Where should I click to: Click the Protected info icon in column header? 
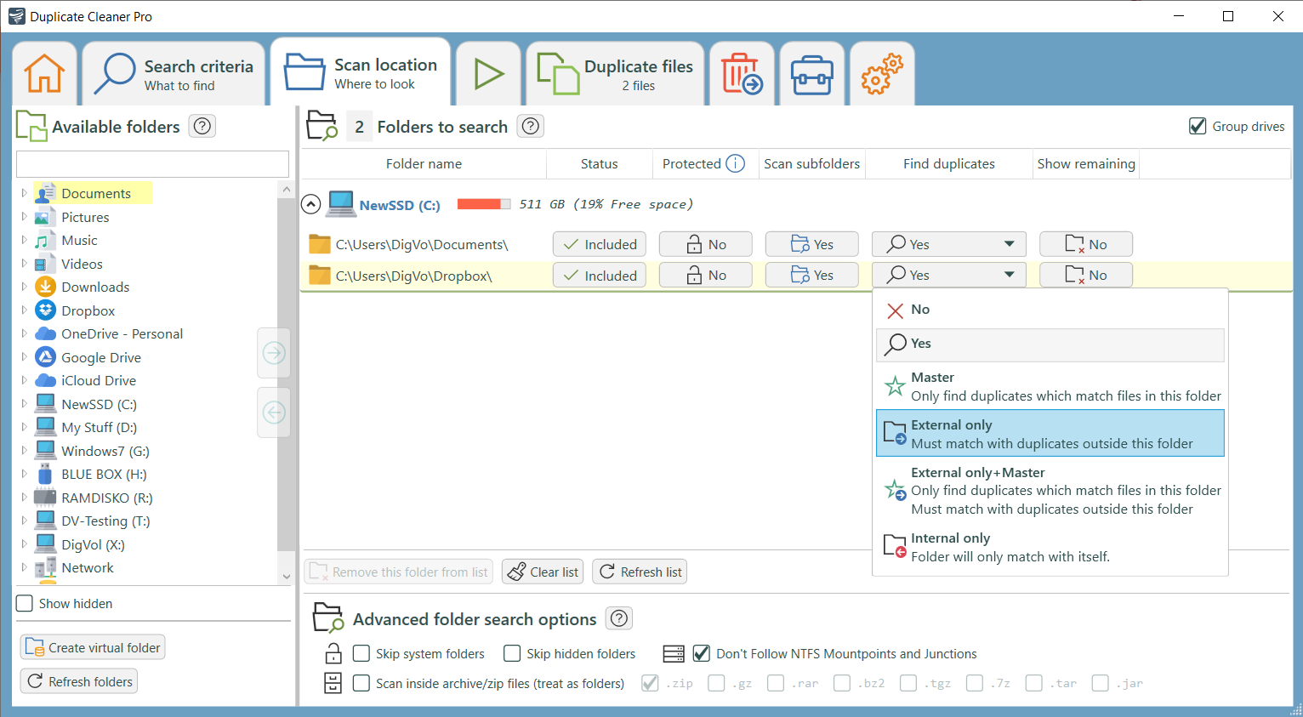pos(735,163)
